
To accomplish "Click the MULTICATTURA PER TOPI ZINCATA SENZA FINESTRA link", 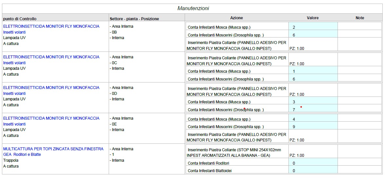I will pos(53,149).
